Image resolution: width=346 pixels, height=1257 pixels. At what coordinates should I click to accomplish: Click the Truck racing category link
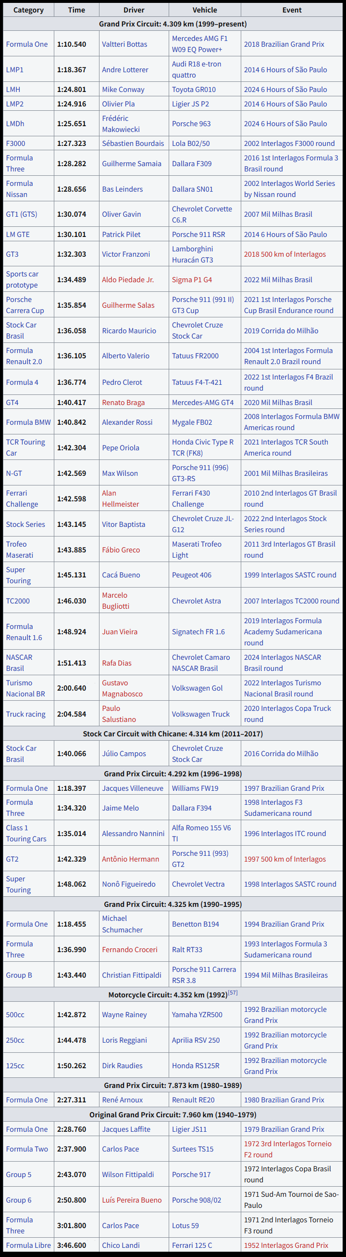click(26, 714)
